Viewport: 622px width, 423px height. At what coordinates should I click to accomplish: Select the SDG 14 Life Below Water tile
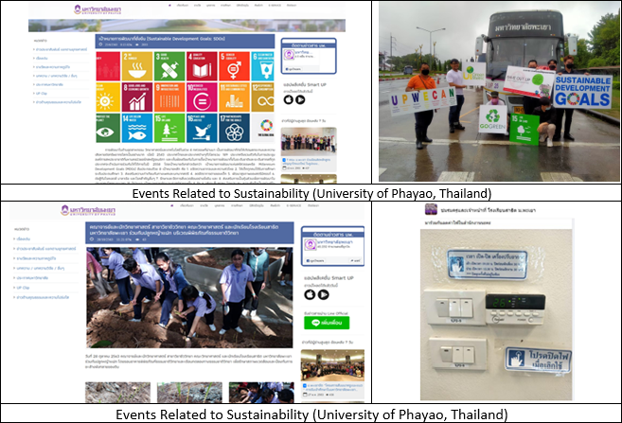pyautogui.click(x=137, y=128)
